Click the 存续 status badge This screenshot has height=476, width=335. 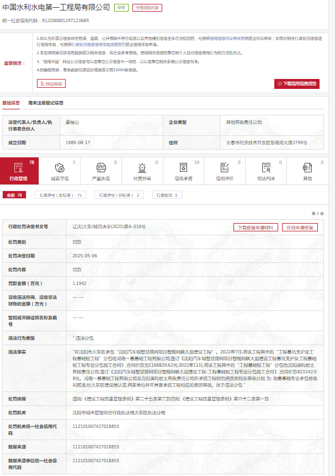[121, 8]
